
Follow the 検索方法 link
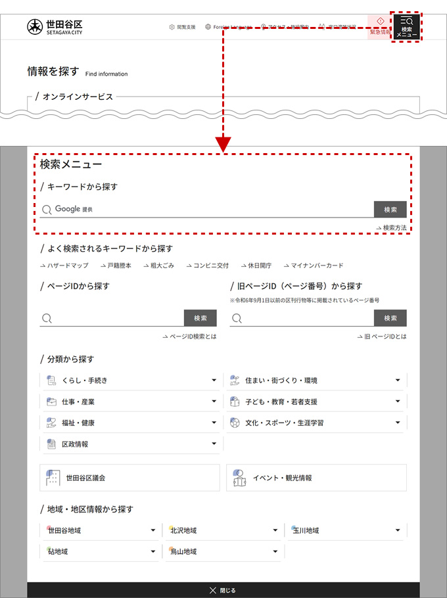point(392,227)
